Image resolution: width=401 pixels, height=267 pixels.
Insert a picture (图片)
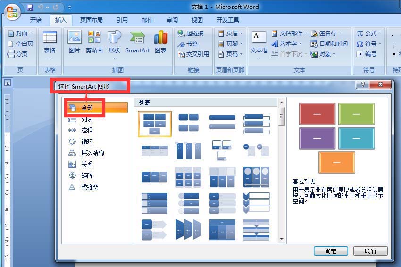pyautogui.click(x=75, y=42)
